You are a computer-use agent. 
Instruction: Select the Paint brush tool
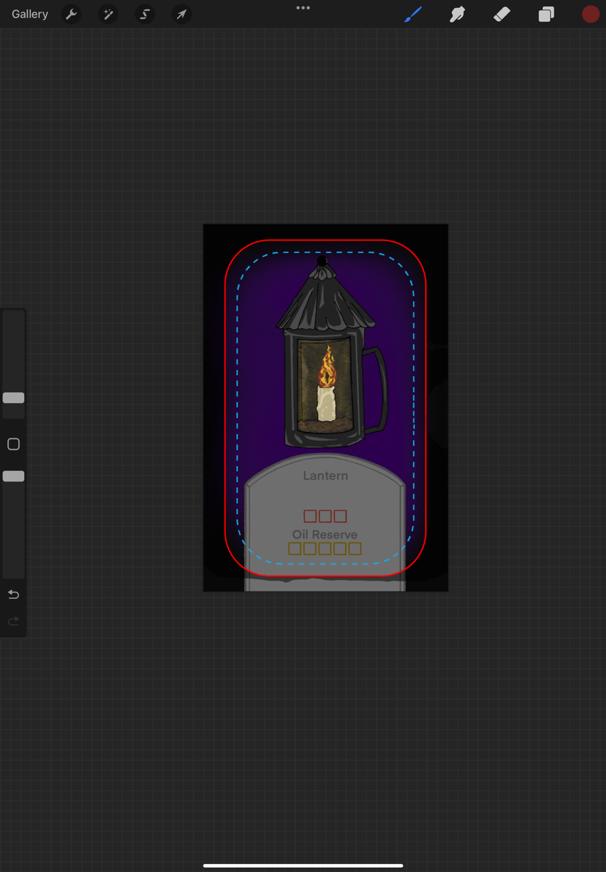click(413, 14)
